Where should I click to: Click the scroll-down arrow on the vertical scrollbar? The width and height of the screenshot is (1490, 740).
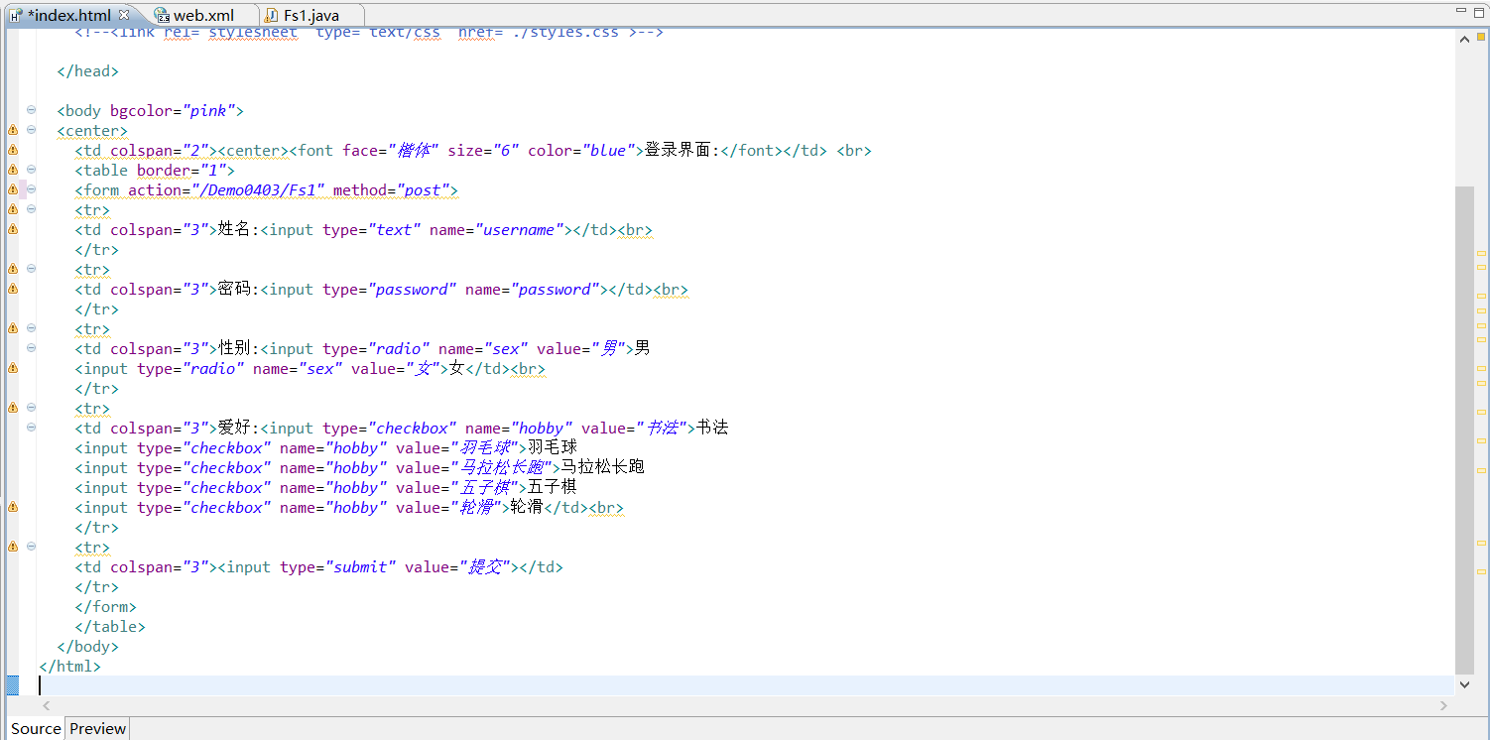pos(1465,683)
